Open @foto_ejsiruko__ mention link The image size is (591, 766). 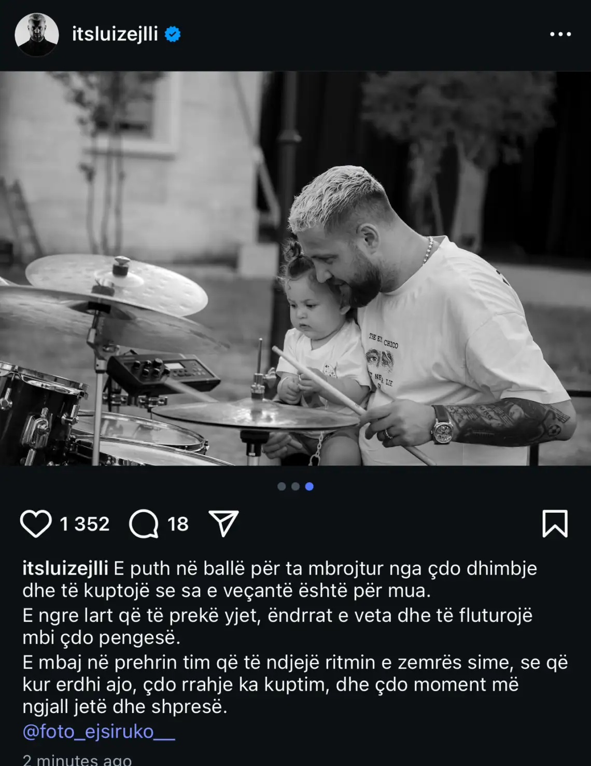pyautogui.click(x=98, y=732)
